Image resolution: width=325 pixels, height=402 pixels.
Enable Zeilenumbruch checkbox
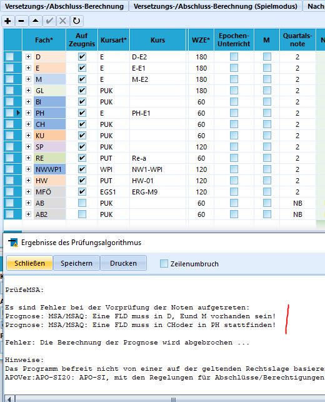pos(164,263)
